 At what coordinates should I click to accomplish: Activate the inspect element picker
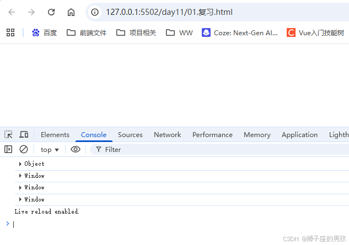tap(8, 134)
